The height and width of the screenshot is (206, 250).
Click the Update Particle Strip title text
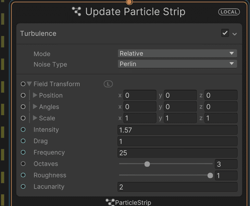(135, 12)
